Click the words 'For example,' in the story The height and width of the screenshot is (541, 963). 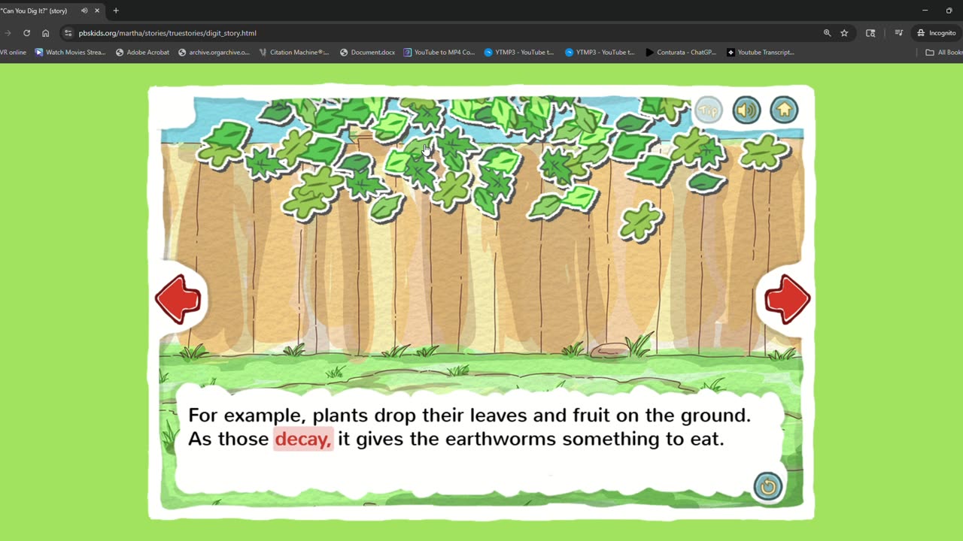[248, 416]
